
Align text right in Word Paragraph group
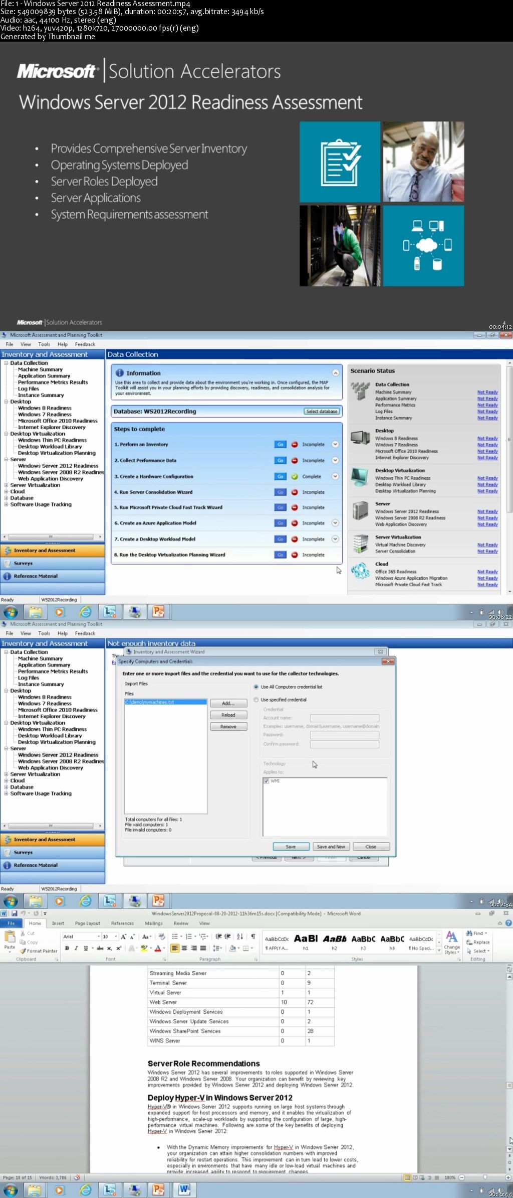coord(193,948)
